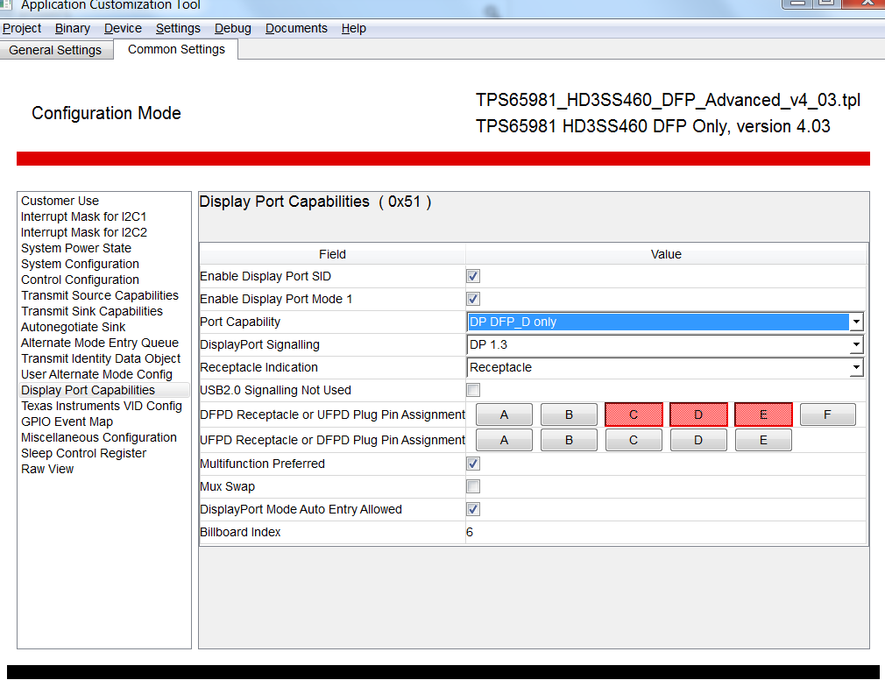The height and width of the screenshot is (680, 885).
Task: Click the Field column header
Action: pyautogui.click(x=332, y=254)
